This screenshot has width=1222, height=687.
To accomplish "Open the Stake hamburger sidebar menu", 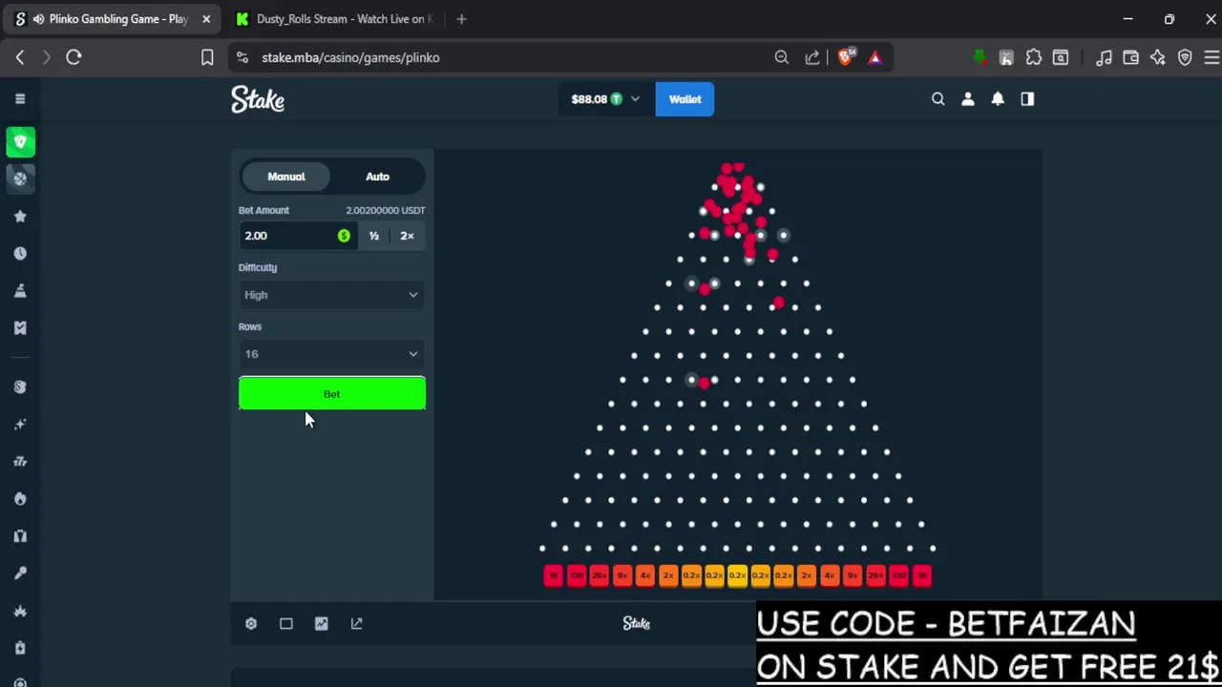I will 20,99.
